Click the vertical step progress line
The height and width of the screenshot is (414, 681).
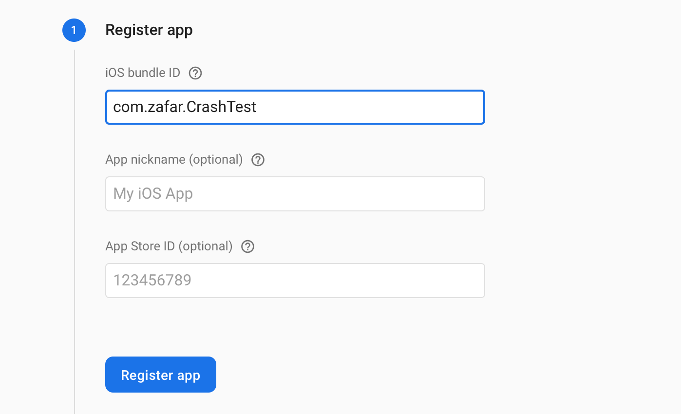pos(74,219)
